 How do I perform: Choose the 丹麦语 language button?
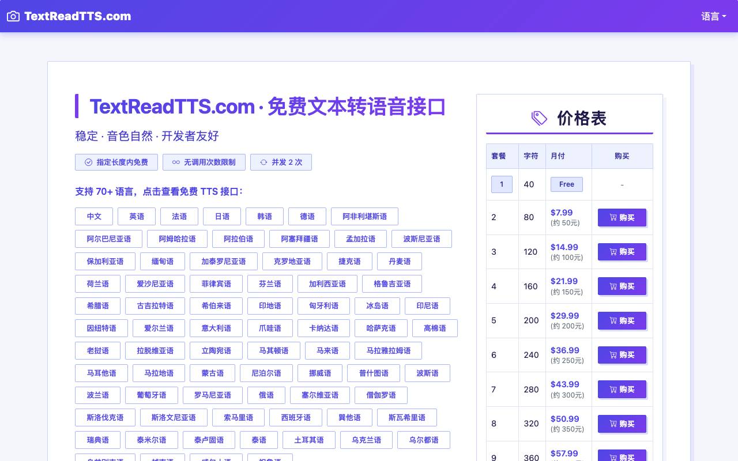coord(400,262)
